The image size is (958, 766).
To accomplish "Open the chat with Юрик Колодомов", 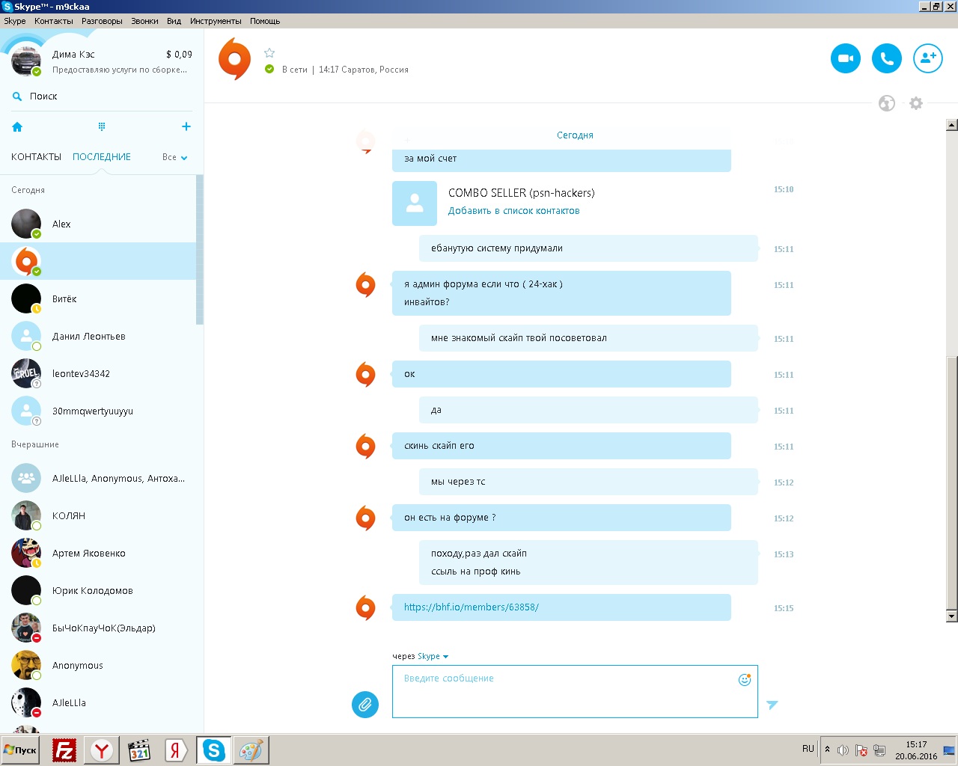I will click(97, 590).
